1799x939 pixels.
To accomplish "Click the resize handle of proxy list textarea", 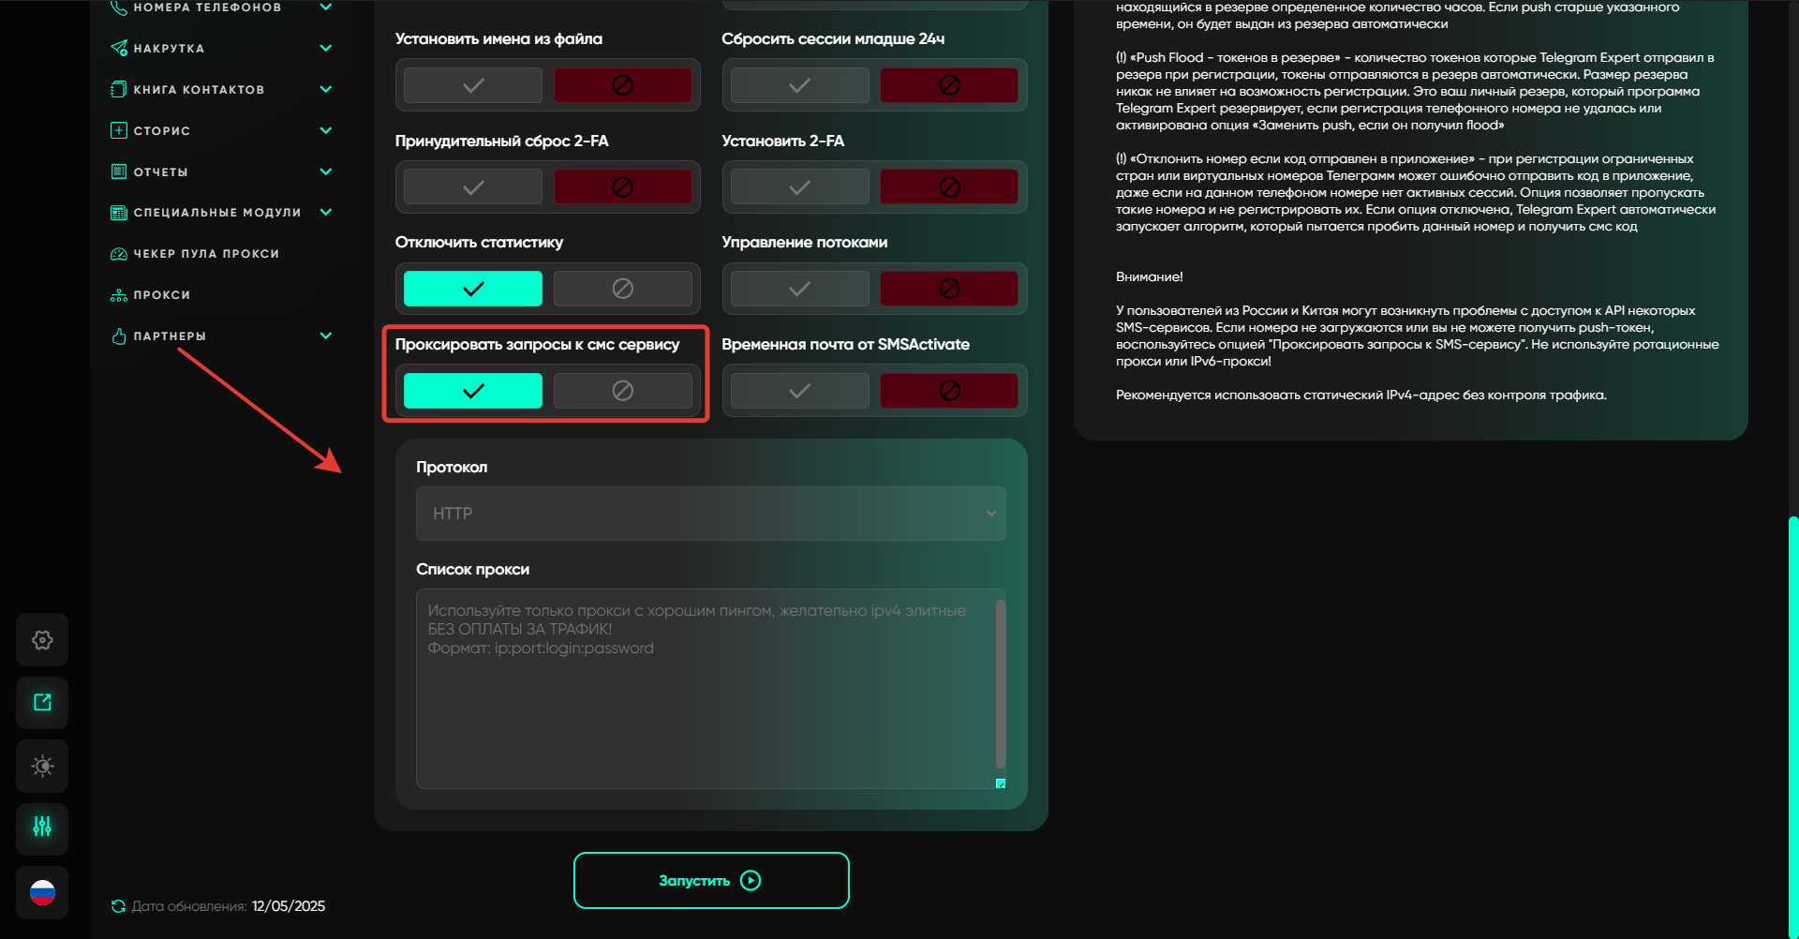I will (x=1000, y=783).
